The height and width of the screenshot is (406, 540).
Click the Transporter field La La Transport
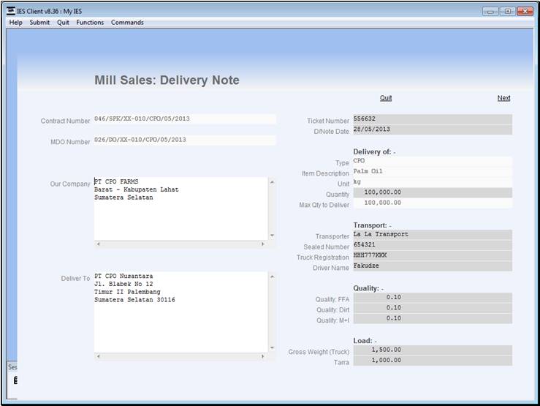433,235
